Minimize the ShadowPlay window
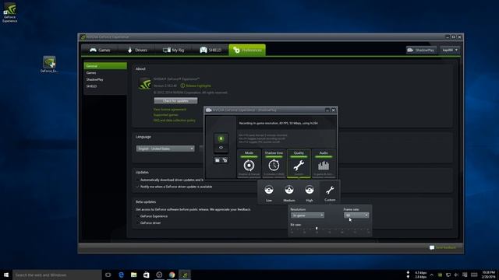 coord(327,110)
